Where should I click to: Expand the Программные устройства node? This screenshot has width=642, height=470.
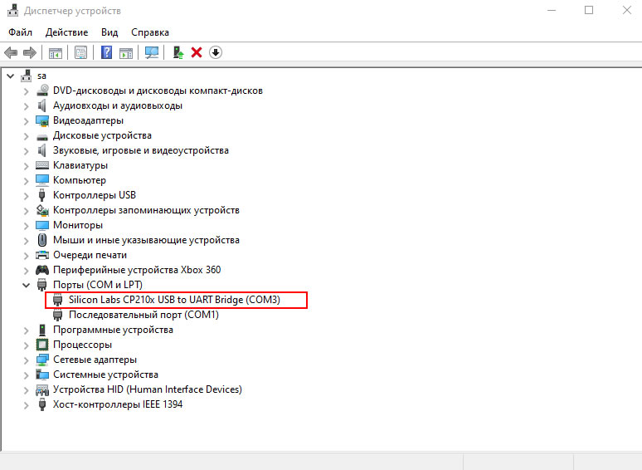coord(27,330)
